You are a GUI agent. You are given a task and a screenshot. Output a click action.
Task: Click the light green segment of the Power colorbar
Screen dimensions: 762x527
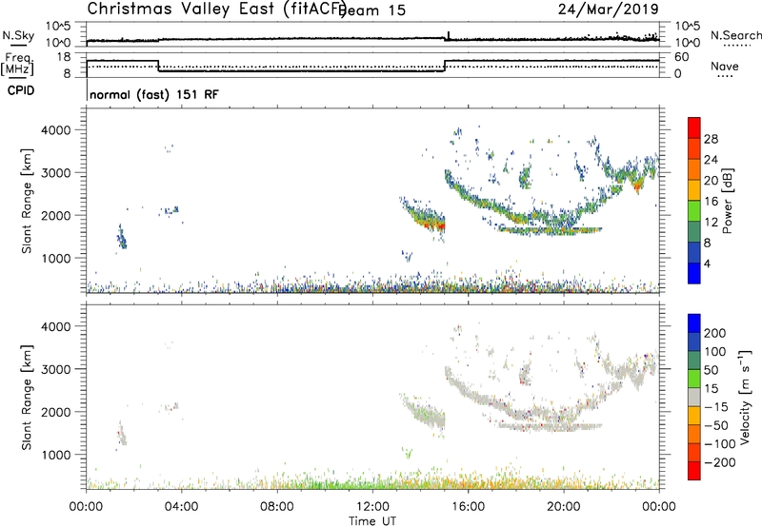click(x=694, y=211)
